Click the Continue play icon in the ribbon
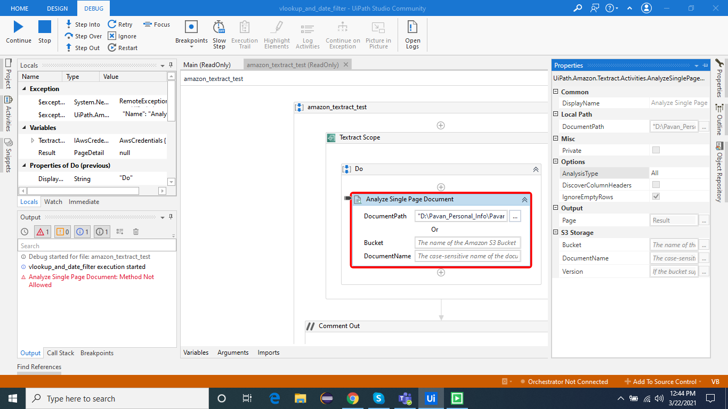Screen dimensions: 728x409 click(x=18, y=27)
